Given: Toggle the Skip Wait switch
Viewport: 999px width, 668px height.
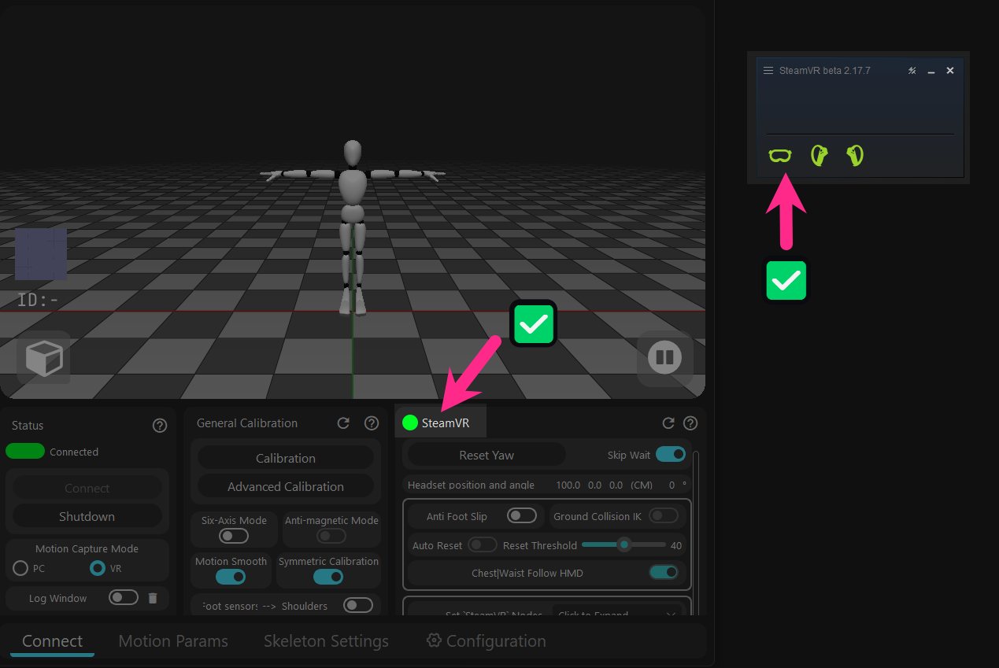Looking at the screenshot, I should tap(671, 454).
